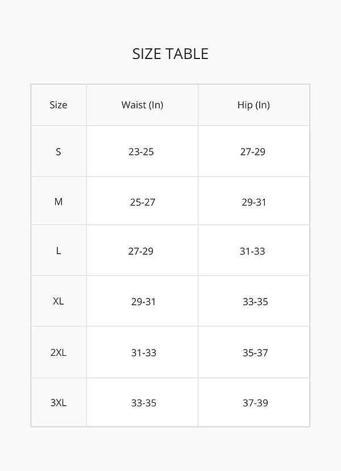Select waist value 23-25 cell
Viewport: 341px width, 471px height.
142,152
